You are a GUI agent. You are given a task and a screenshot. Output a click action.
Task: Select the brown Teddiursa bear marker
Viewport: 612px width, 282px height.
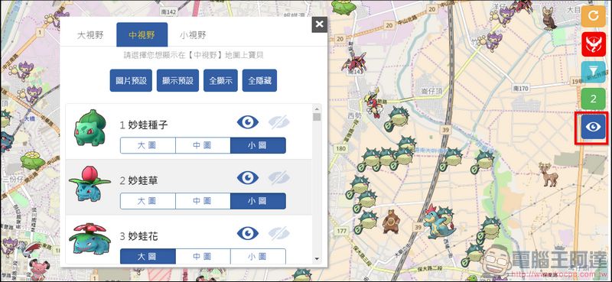pos(390,222)
